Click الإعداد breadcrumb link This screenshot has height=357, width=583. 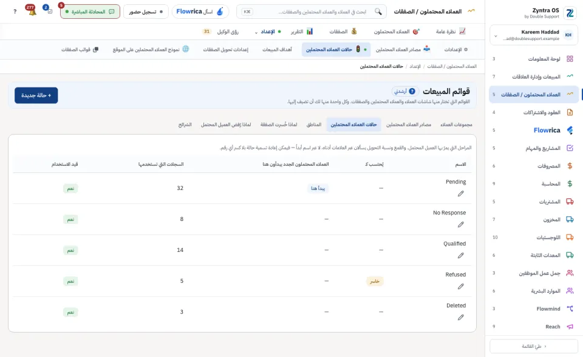point(415,66)
